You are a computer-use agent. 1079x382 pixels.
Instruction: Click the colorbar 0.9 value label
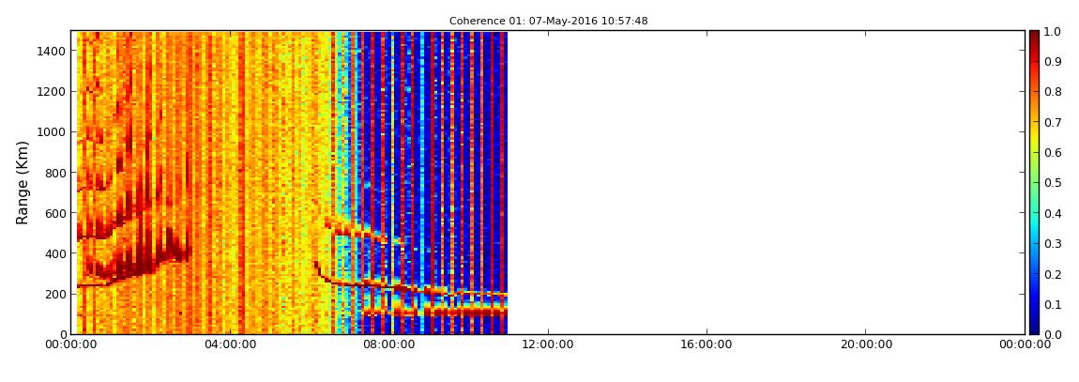[1055, 62]
